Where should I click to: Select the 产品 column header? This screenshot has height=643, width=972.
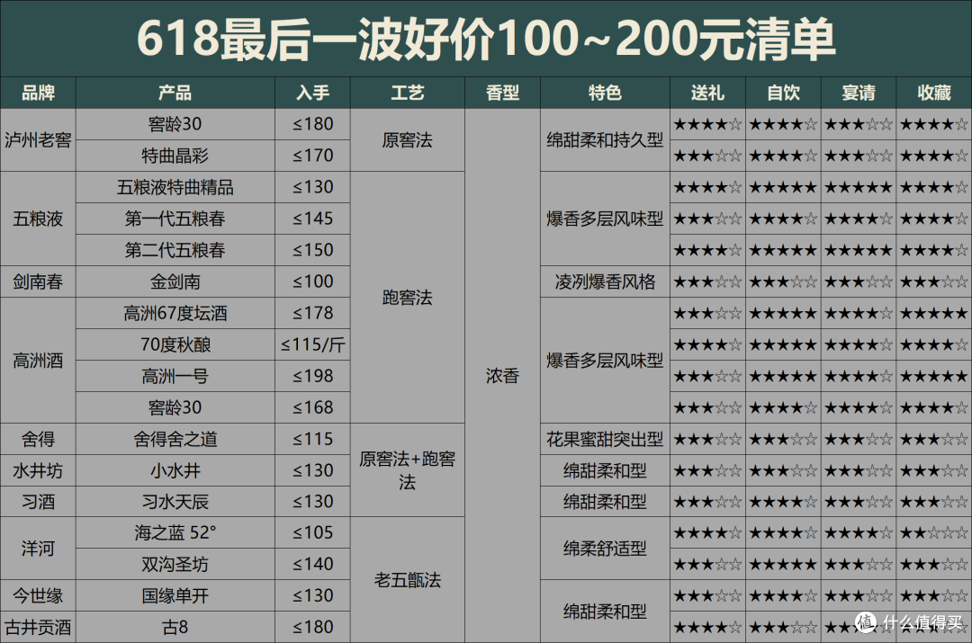point(175,93)
